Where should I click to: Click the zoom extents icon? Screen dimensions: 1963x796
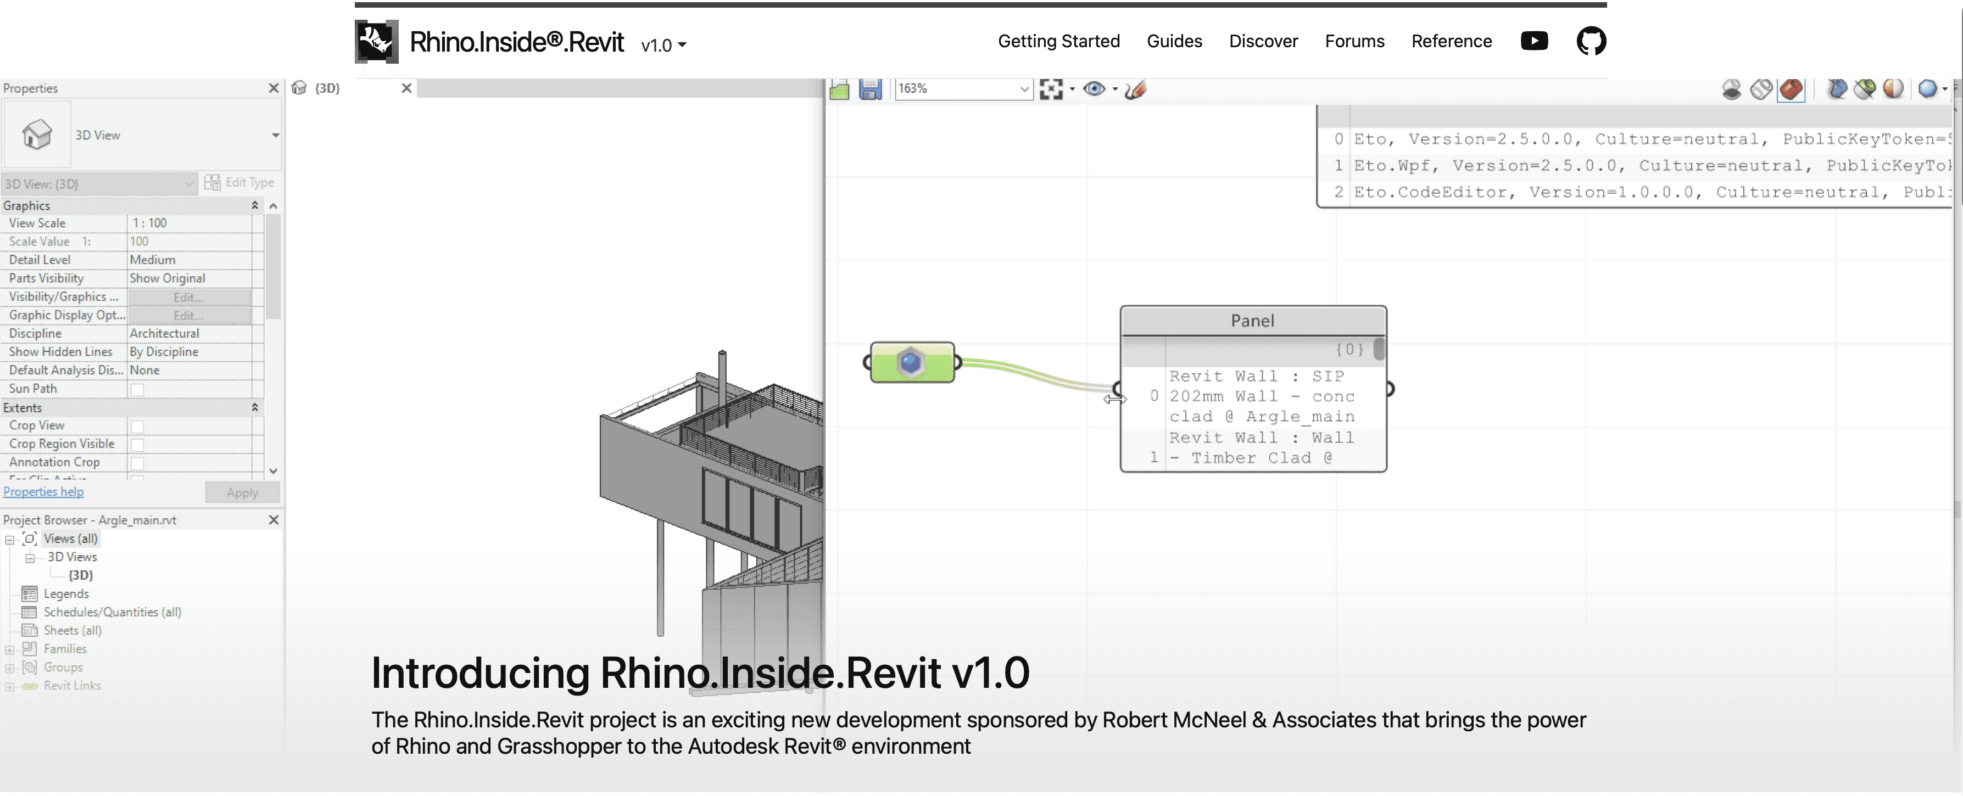pos(1051,89)
